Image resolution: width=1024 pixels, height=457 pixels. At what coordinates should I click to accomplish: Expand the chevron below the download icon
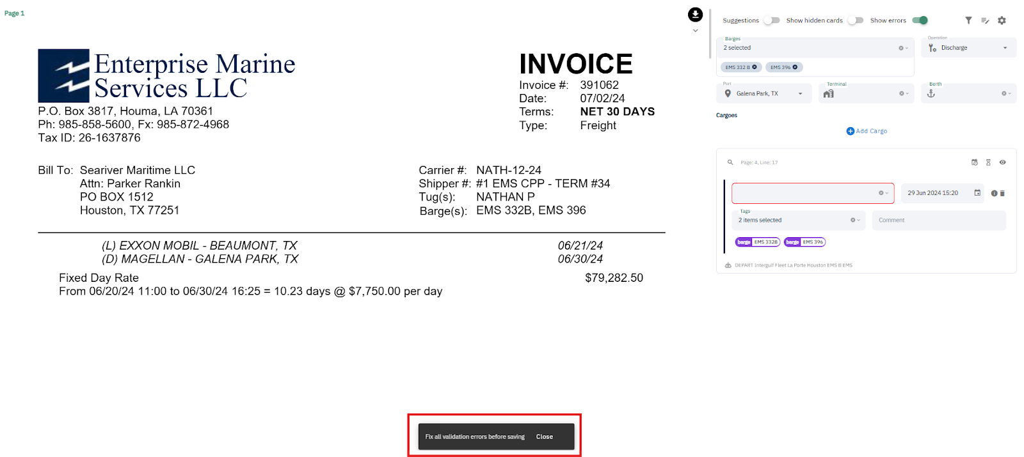point(695,31)
